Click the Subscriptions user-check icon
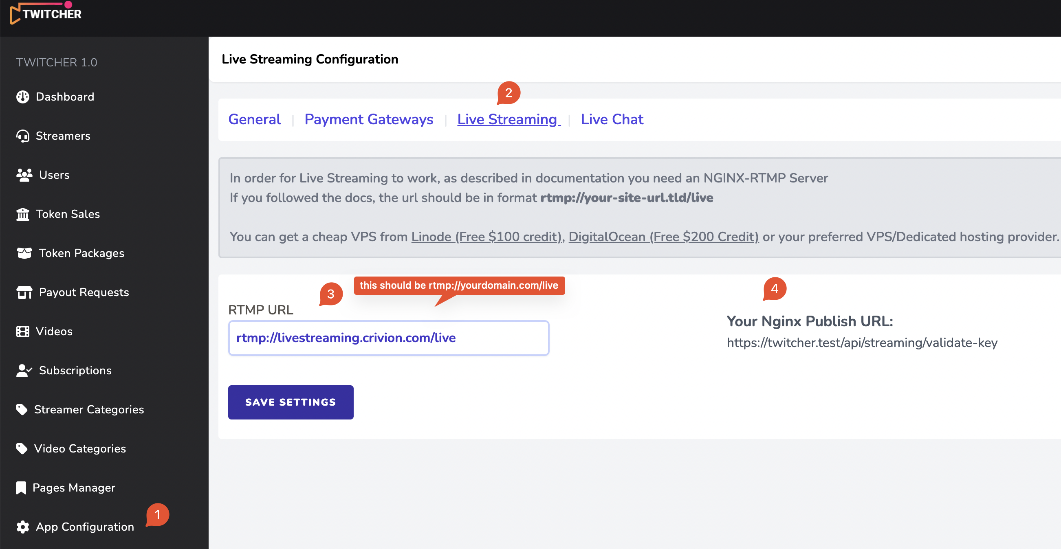 pyautogui.click(x=24, y=370)
